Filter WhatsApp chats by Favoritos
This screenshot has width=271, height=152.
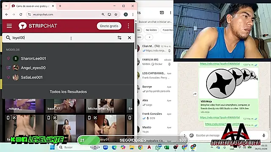167,30
